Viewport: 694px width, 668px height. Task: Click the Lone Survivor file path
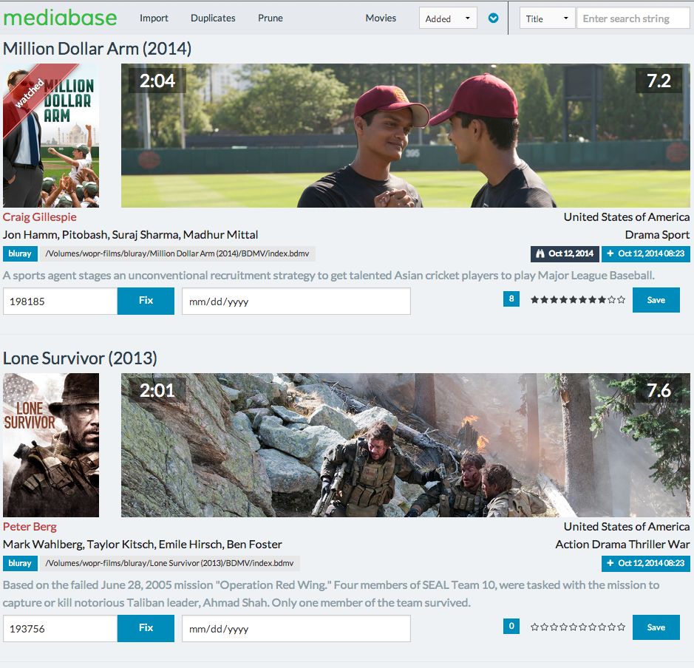coord(170,563)
